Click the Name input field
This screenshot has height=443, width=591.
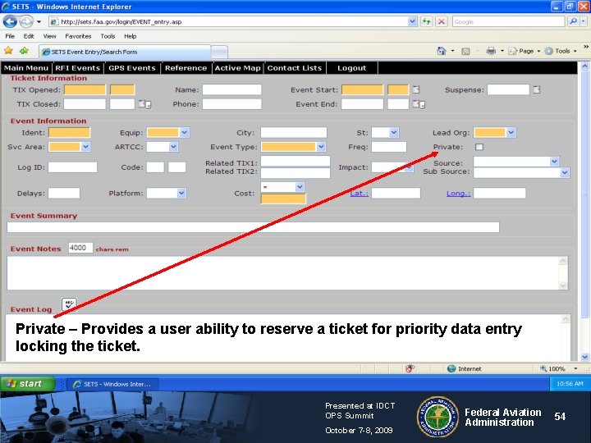coord(231,89)
